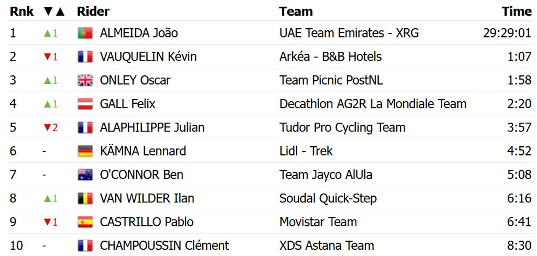Click the Portugal flag beside Almeida
The height and width of the screenshot is (256, 537).
[85, 33]
